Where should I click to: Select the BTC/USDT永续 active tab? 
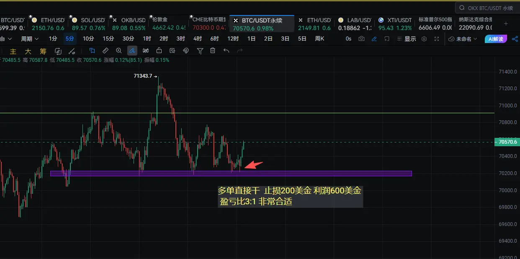coord(262,24)
